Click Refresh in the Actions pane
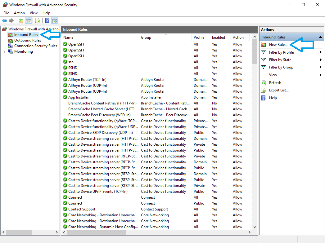The image size is (325, 243). pyautogui.click(x=275, y=83)
